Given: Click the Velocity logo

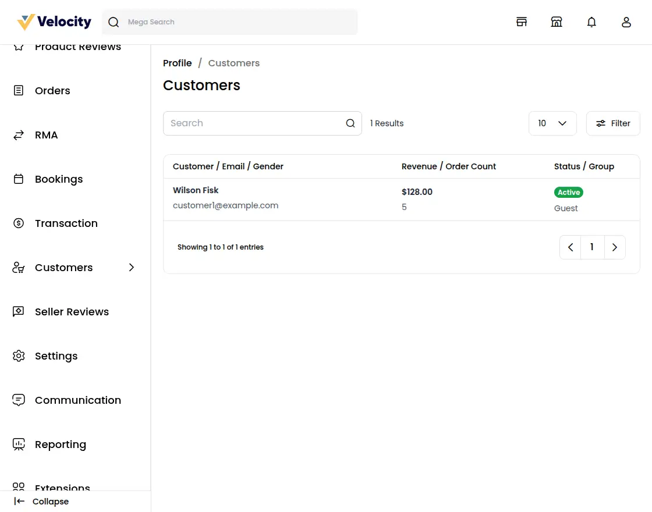Looking at the screenshot, I should point(54,22).
